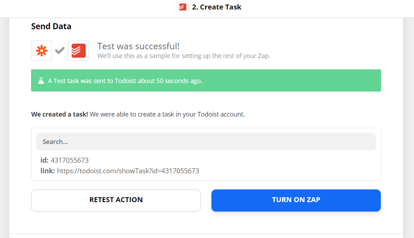Screen dimensions: 414x238
Task: Click the Todoist icon beside the checkmark
Action: coord(78,50)
